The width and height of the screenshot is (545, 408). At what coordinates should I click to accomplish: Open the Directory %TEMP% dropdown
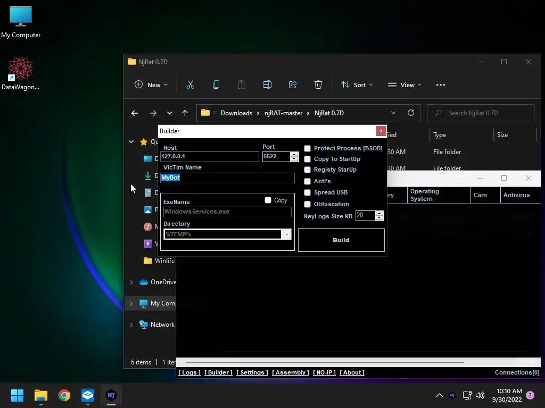[x=287, y=234]
